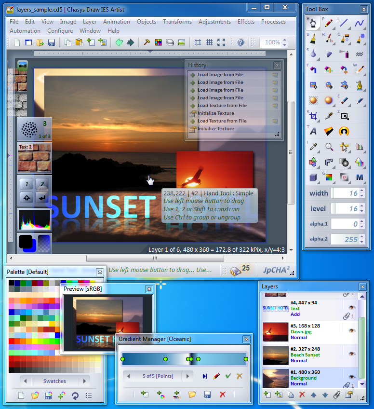This screenshot has width=374, height=409.
Task: Select the Curve tool in Tool Box
Action: click(360, 23)
